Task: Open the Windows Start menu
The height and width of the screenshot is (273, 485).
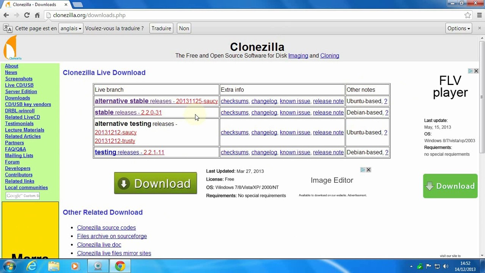Action: tap(9, 266)
